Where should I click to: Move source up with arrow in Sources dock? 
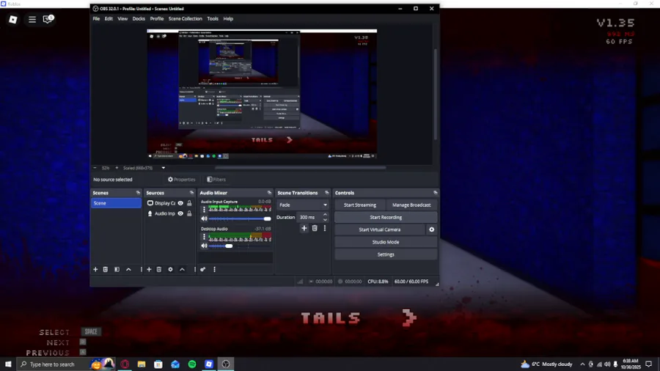tap(183, 269)
